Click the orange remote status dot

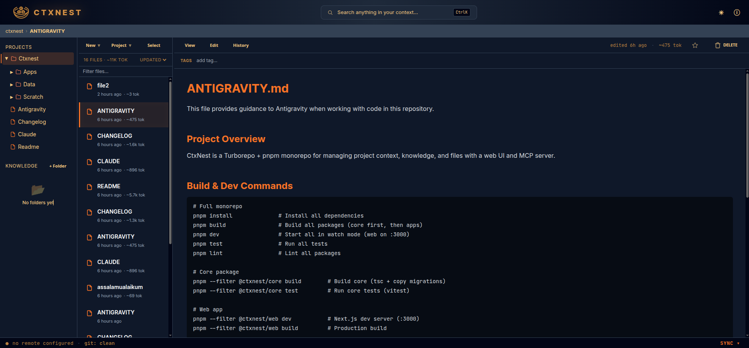(x=7, y=343)
